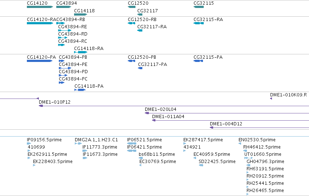Click the CG12520 gene label
309x196 pixels.
pyautogui.click(x=138, y=3)
